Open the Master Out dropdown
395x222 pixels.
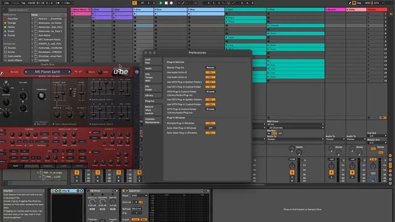tap(377, 142)
